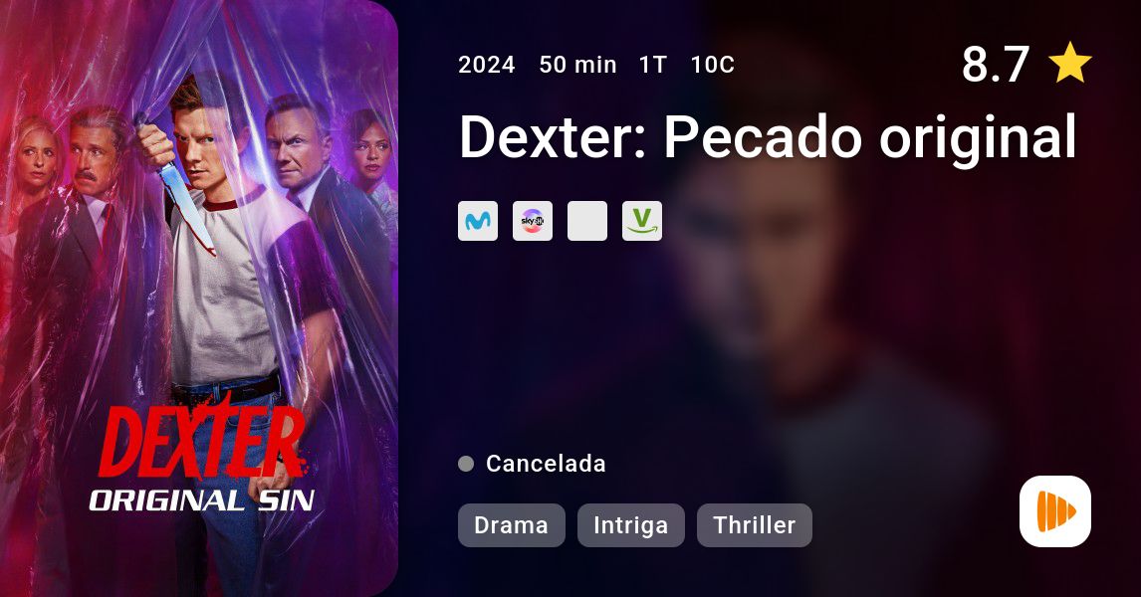Open the 1T seasons indicator
Image resolution: width=1141 pixels, height=597 pixels.
click(653, 65)
